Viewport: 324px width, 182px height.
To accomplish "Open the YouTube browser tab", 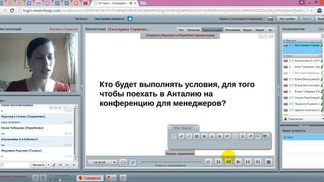I will (86, 3).
